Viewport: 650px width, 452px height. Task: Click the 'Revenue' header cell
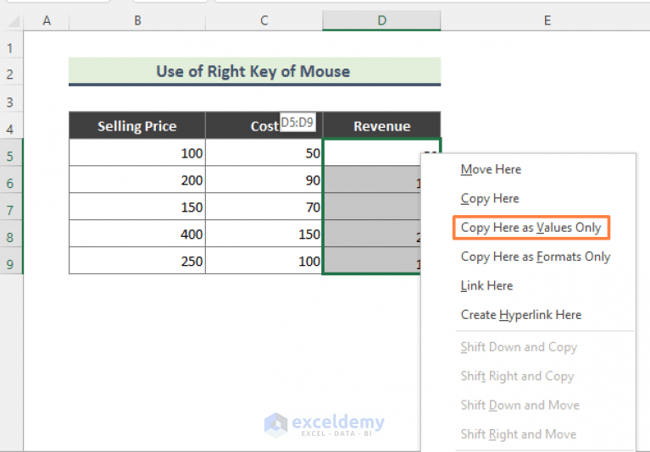pos(382,125)
